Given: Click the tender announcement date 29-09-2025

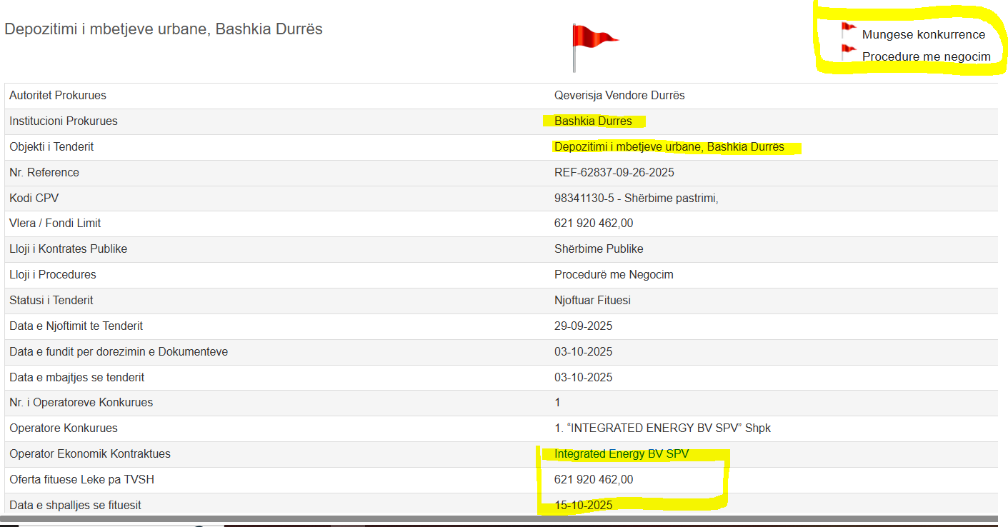Looking at the screenshot, I should [x=583, y=326].
